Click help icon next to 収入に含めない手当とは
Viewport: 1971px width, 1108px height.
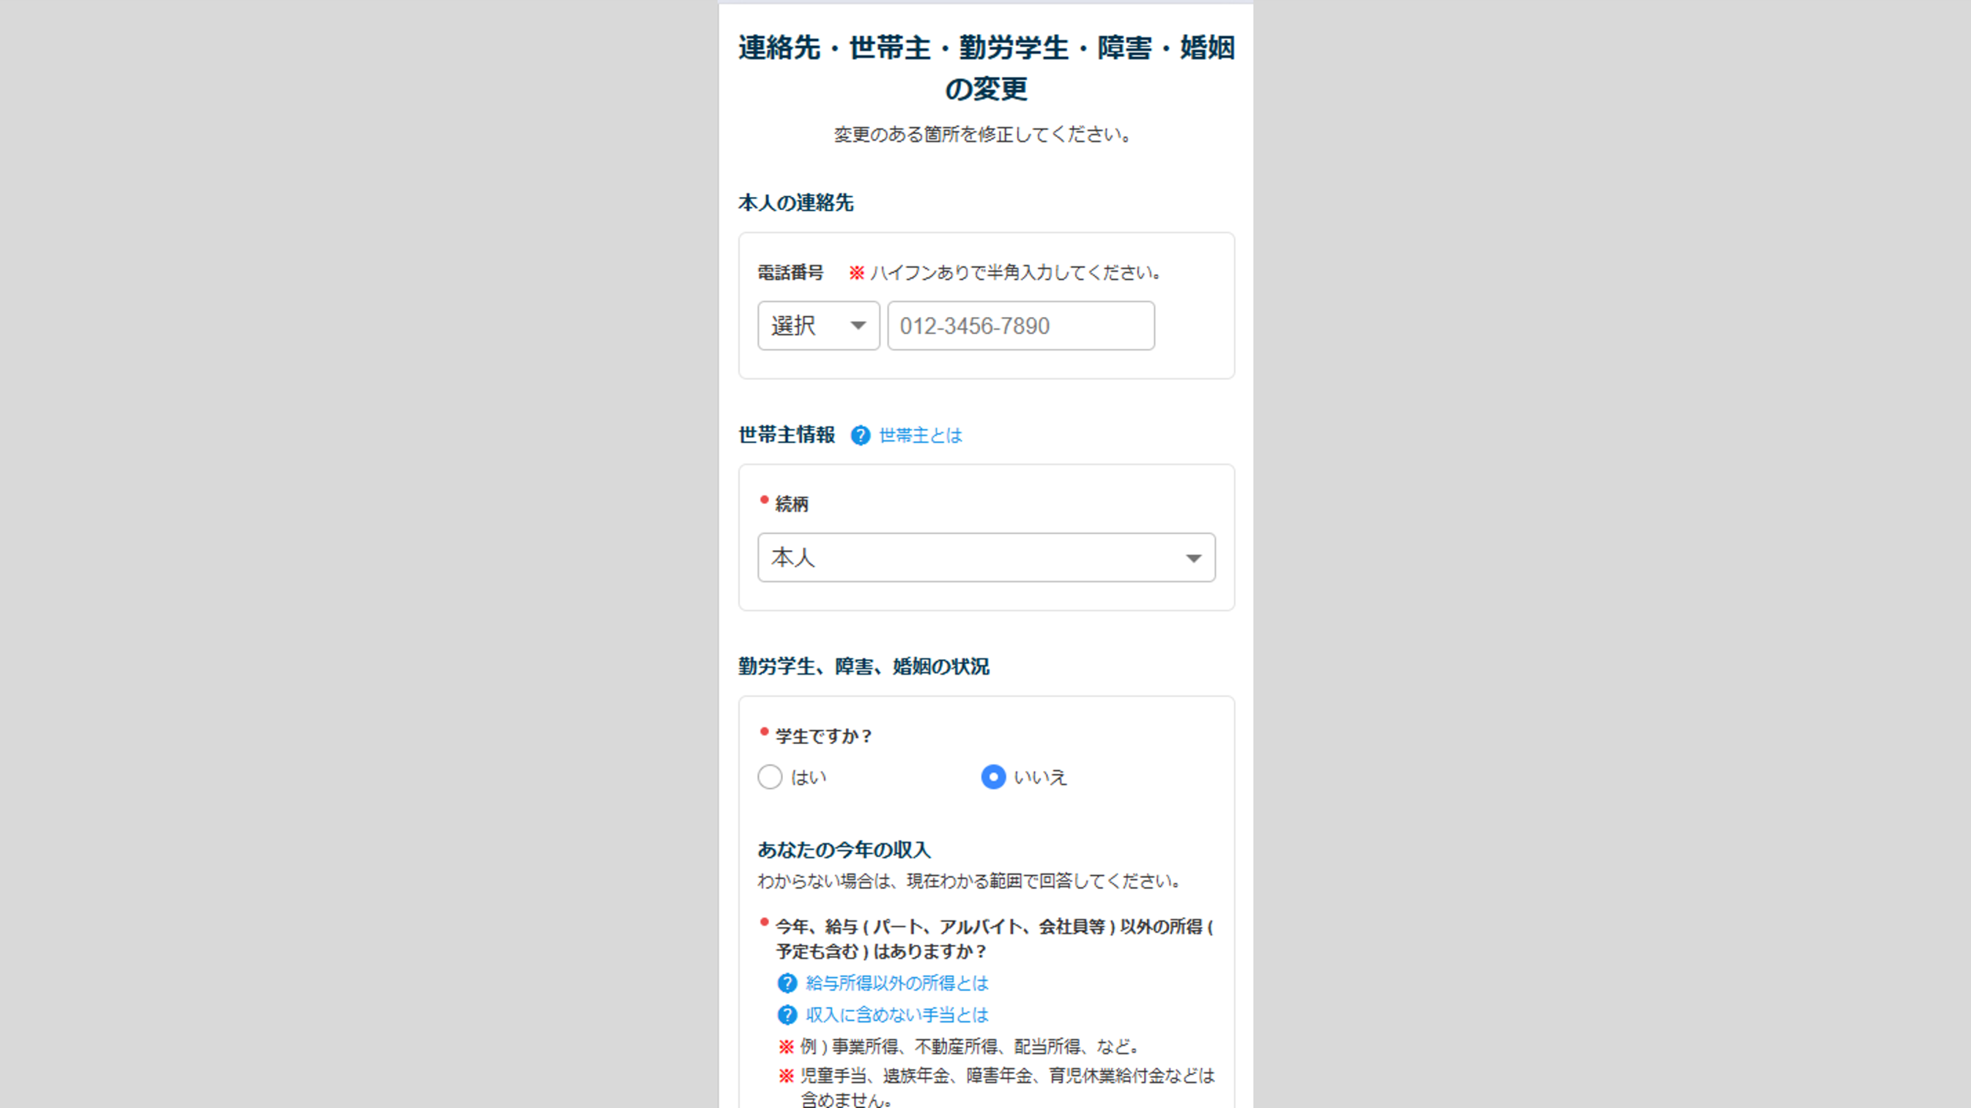pos(787,1015)
